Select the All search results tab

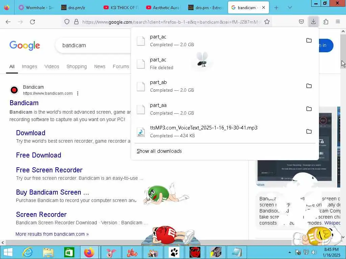[12, 66]
